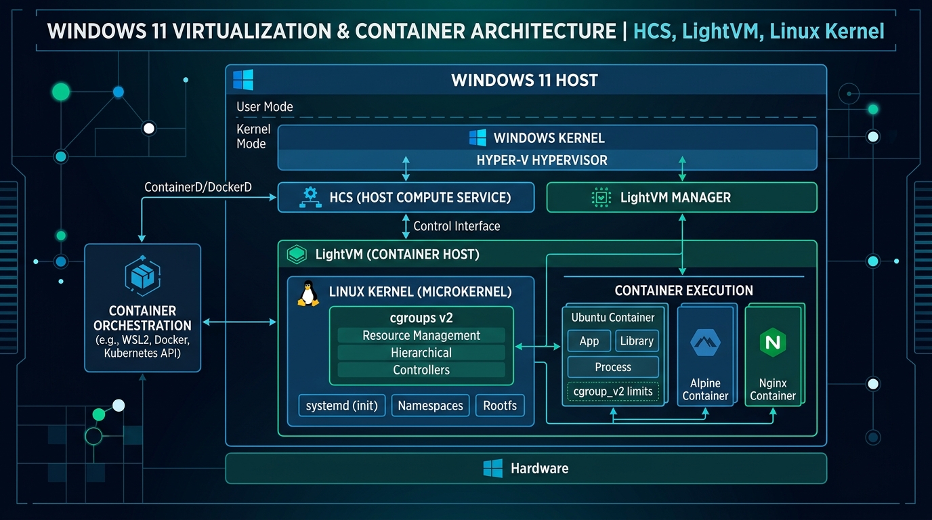Click the Windows 11 Host title text

(525, 81)
